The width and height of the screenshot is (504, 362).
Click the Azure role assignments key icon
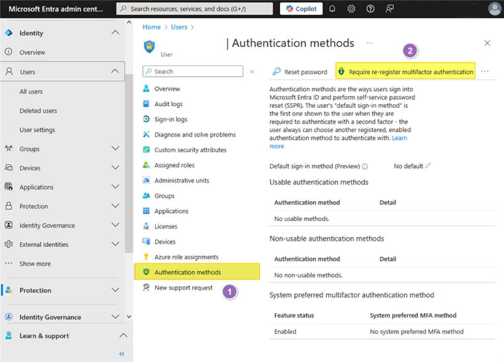[146, 257]
